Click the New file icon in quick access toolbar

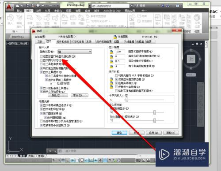pos(18,6)
